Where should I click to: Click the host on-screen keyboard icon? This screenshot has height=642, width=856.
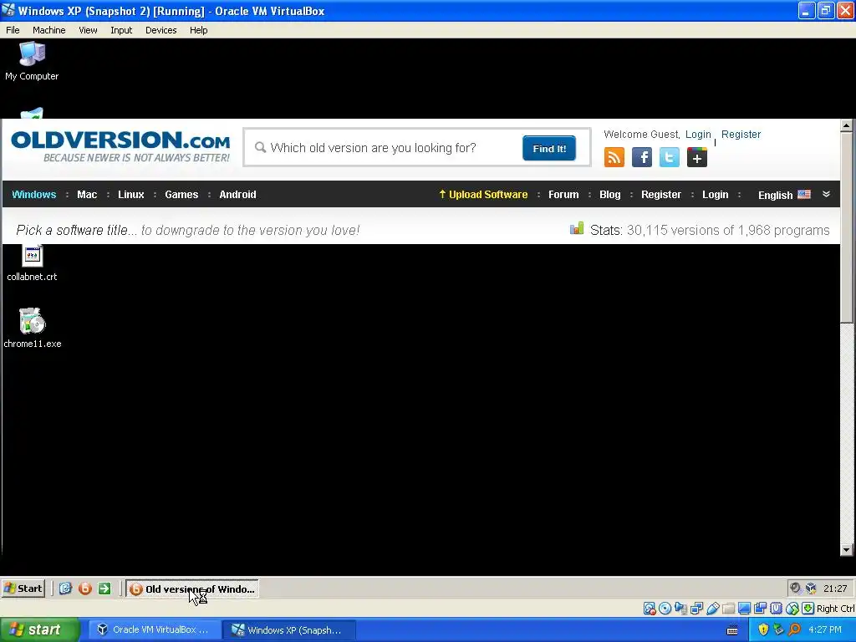732,630
